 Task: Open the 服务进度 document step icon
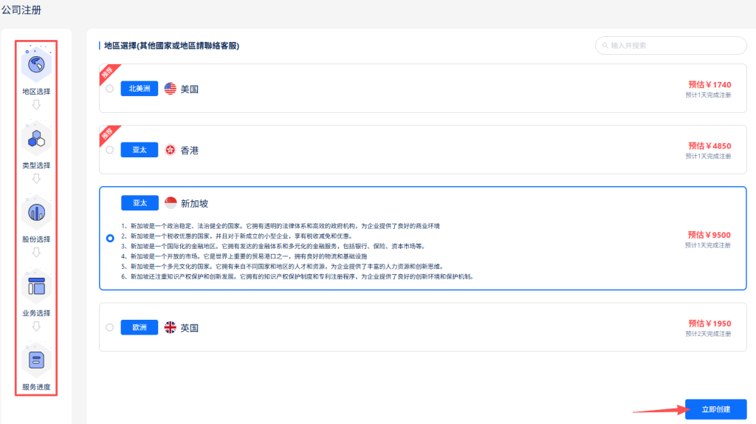click(x=36, y=360)
